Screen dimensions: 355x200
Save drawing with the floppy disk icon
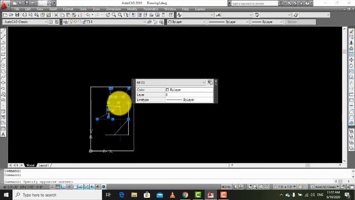[17, 15]
